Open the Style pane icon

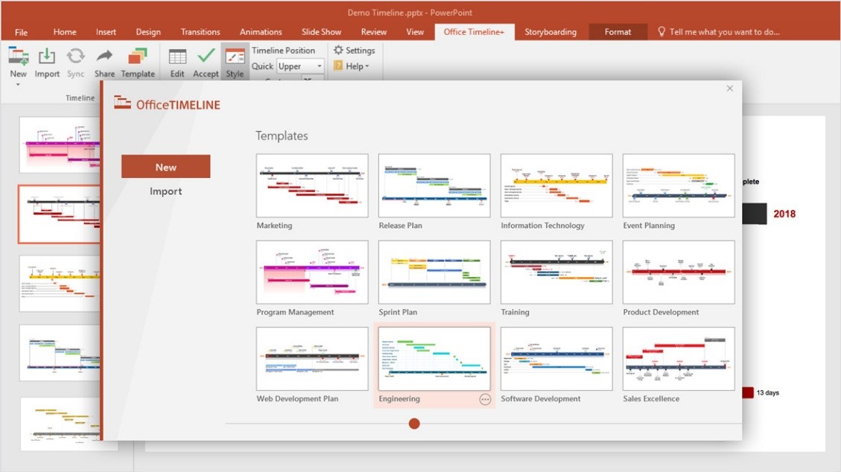point(235,57)
